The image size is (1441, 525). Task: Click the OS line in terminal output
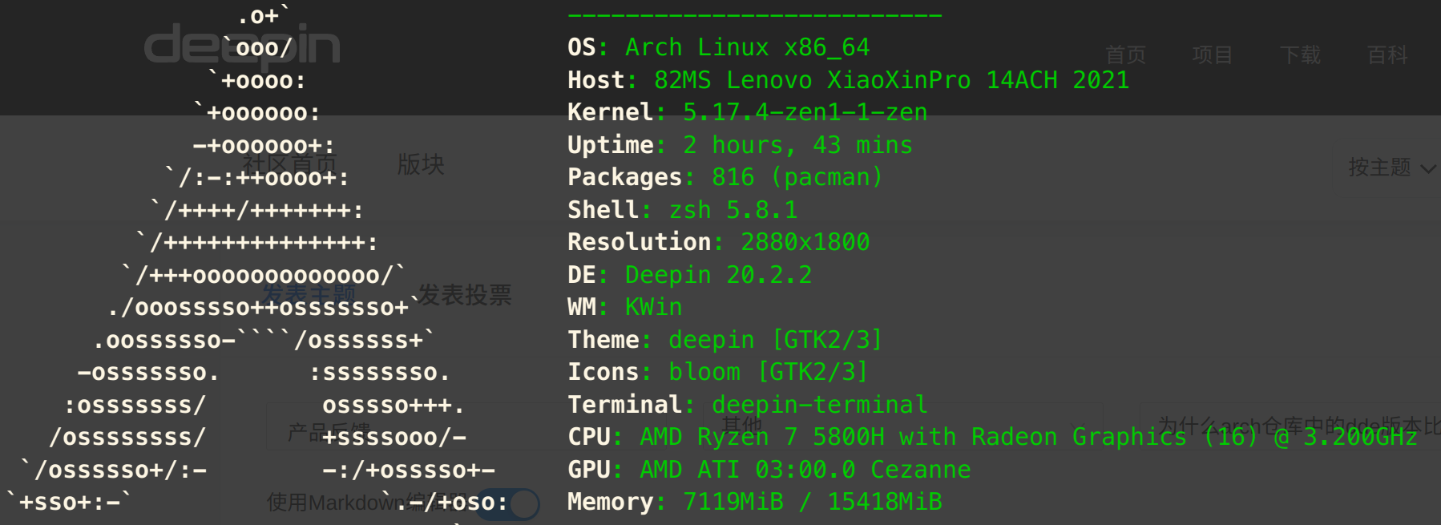[x=718, y=47]
